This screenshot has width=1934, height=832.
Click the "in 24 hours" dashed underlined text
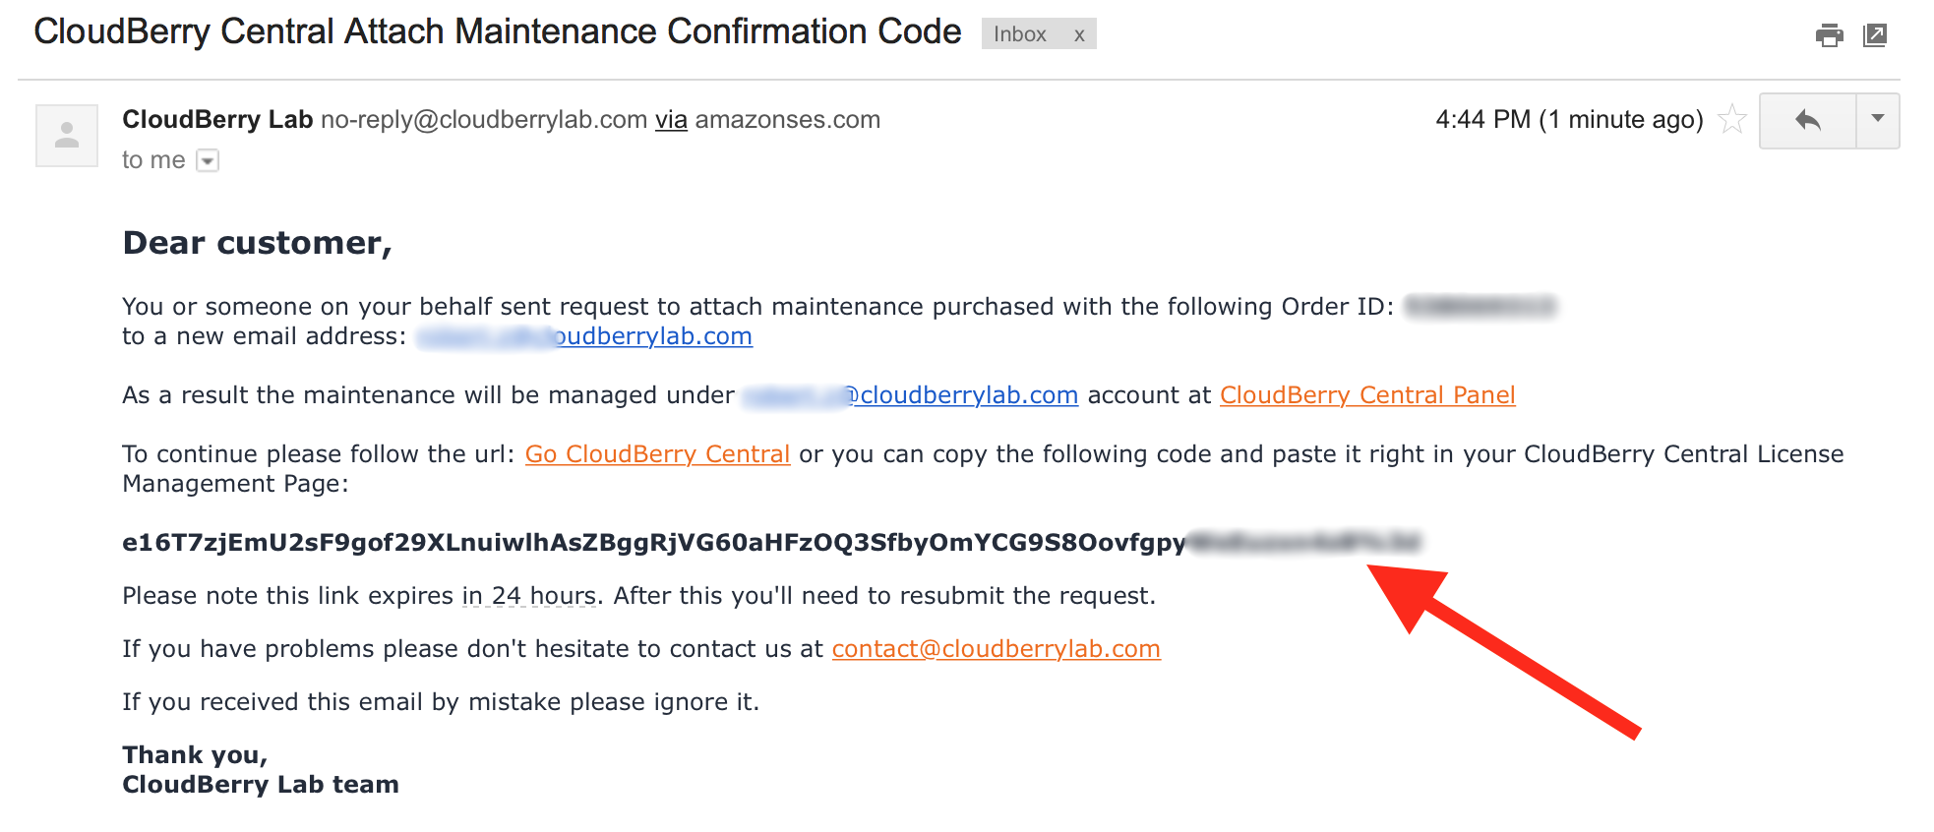tap(529, 596)
